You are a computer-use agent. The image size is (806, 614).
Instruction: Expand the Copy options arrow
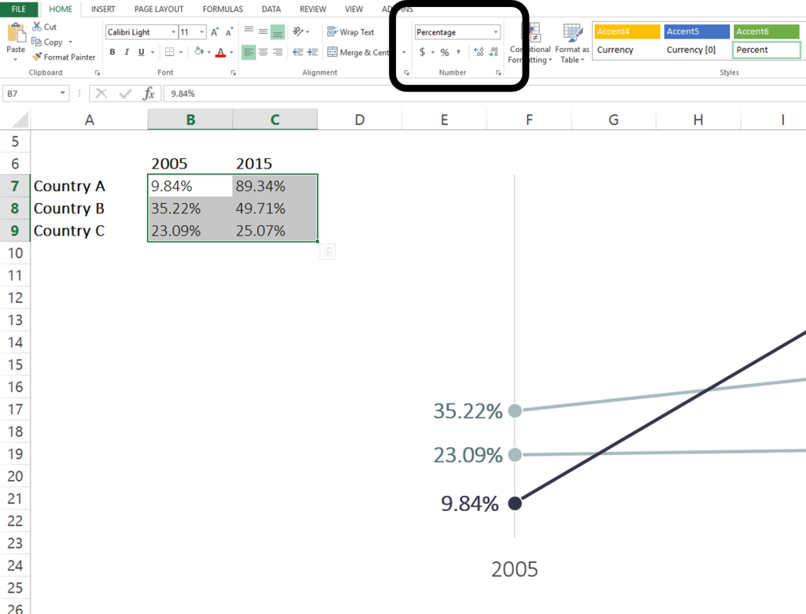[70, 43]
